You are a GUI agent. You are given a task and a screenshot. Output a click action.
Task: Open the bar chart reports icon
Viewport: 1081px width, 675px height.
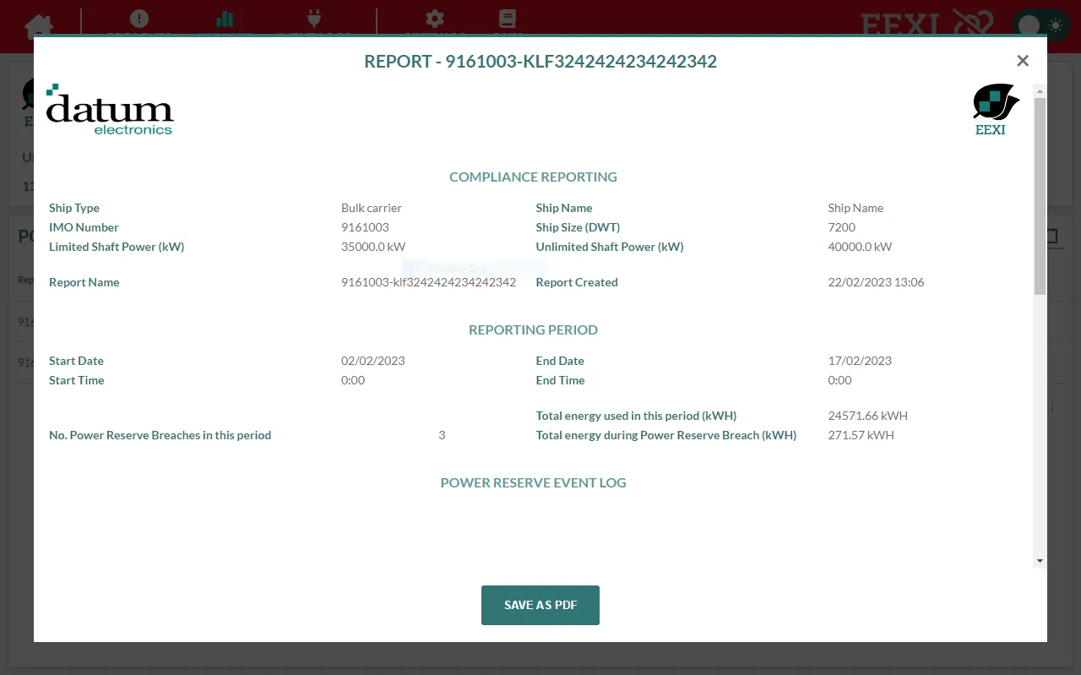pos(225,19)
